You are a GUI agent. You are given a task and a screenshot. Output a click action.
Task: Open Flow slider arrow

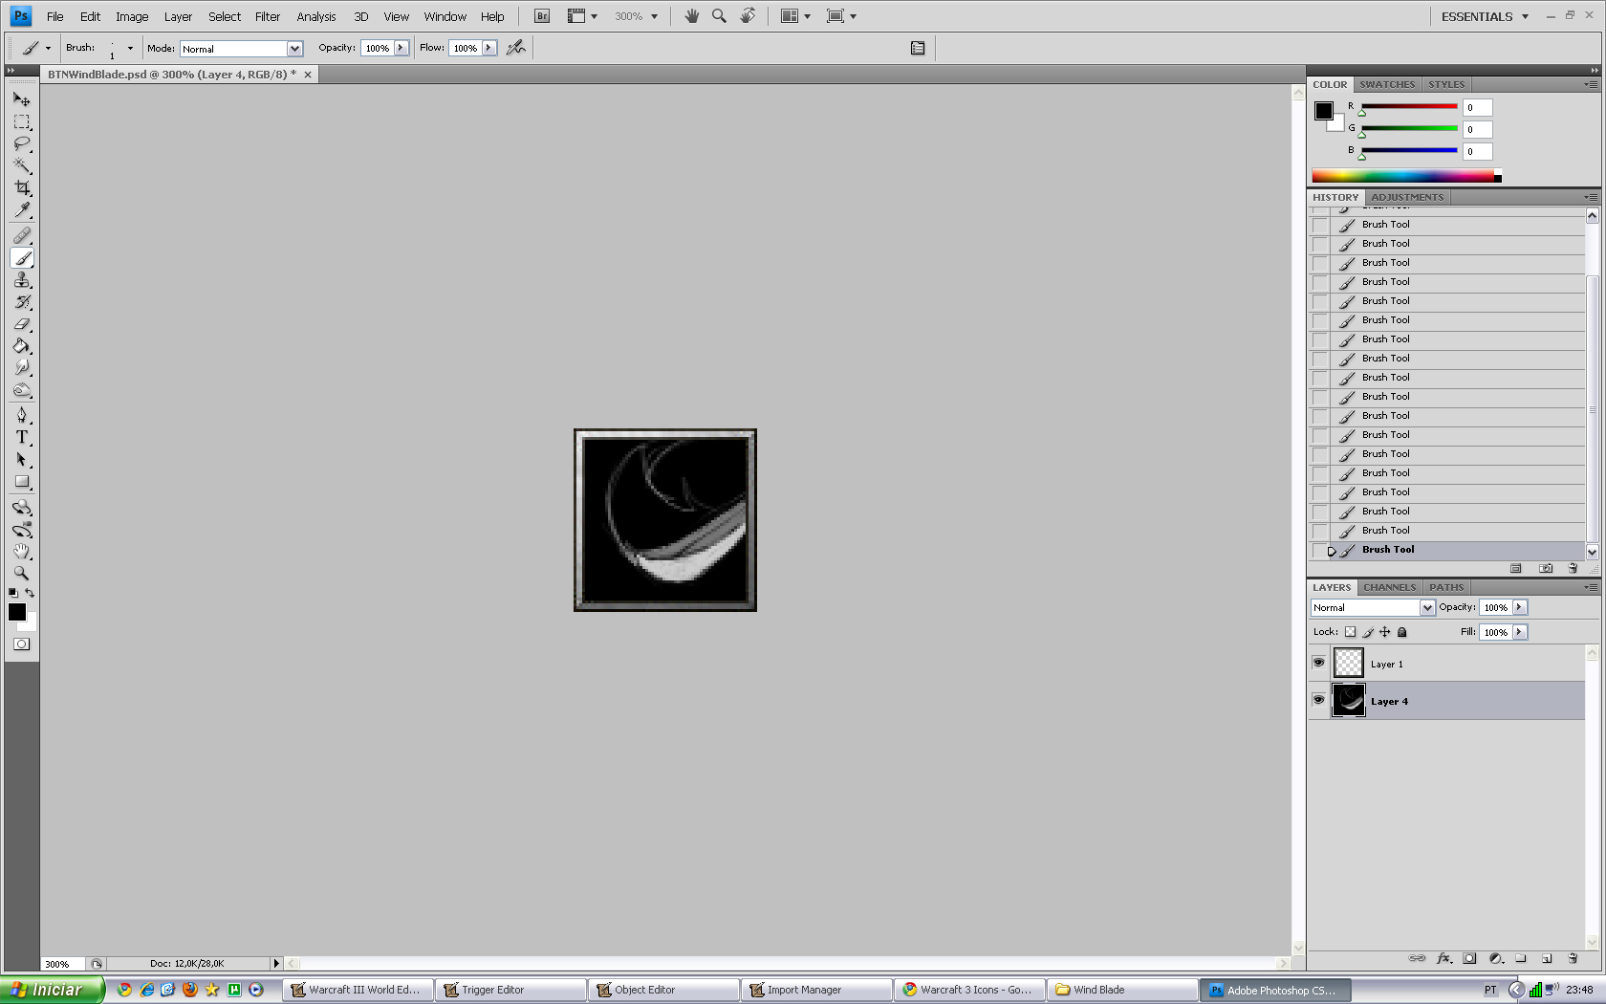coord(489,48)
